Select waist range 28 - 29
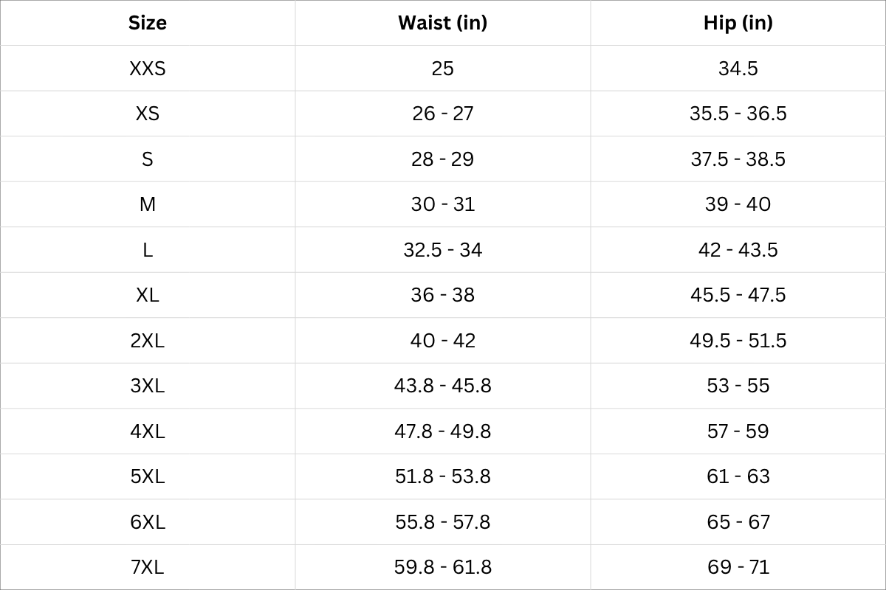Screen dimensions: 886x590 point(443,159)
